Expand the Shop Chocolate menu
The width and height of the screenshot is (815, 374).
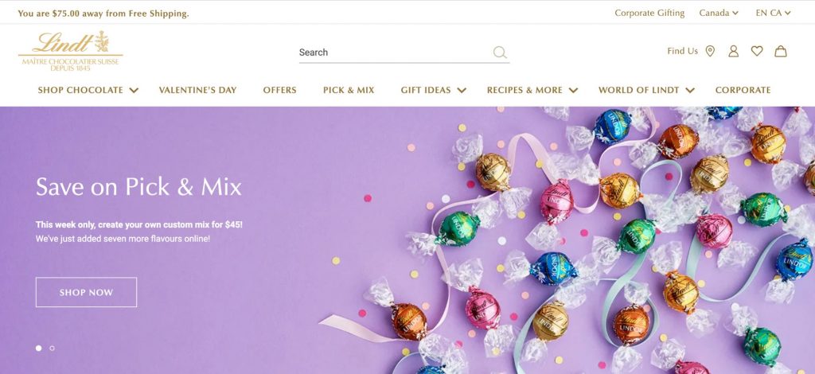88,90
